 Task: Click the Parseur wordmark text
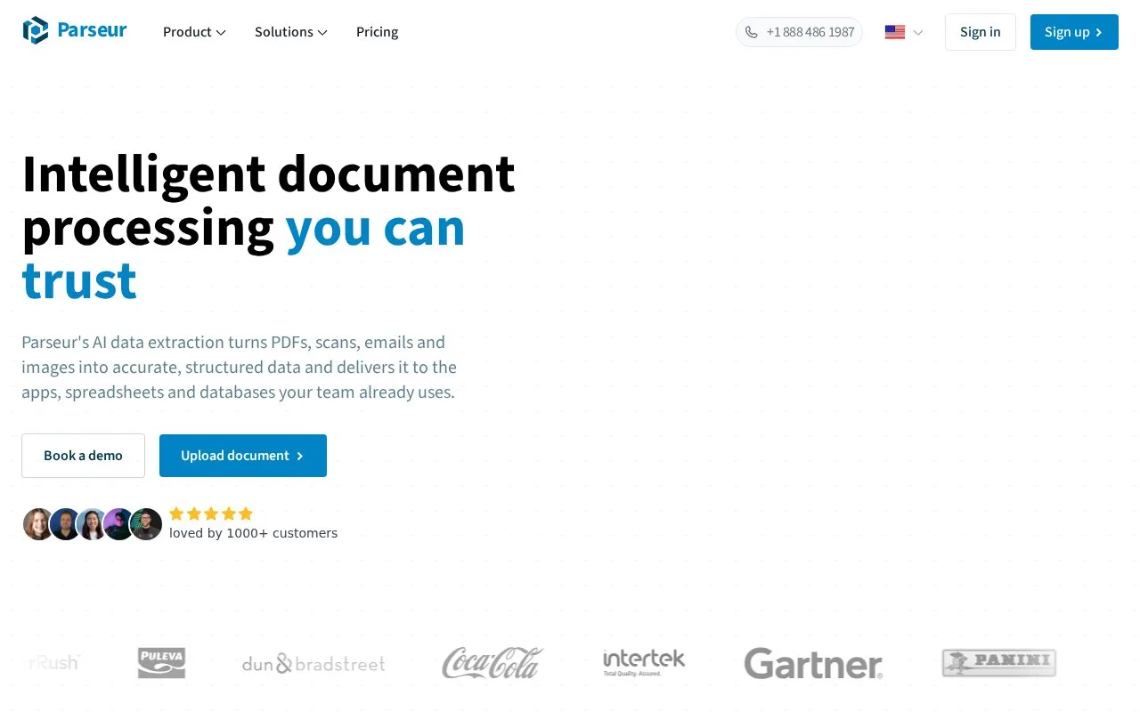92,30
